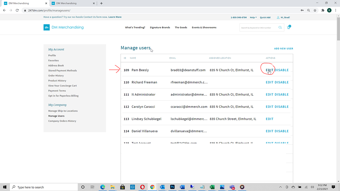
Task: Open the Signature Brands menu
Action: 160,27
